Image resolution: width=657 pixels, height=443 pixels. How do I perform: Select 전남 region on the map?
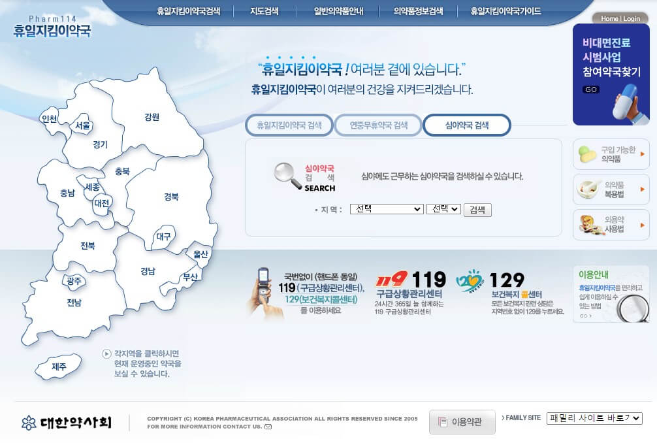pyautogui.click(x=74, y=302)
